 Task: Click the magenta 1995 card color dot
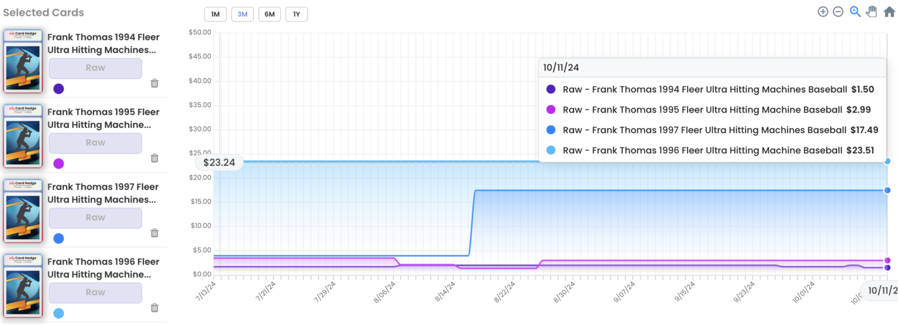(x=58, y=164)
